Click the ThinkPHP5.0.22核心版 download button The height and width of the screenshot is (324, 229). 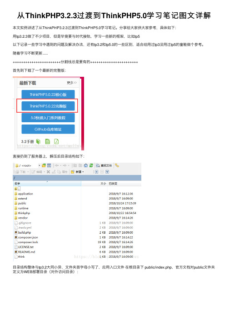[48, 95]
